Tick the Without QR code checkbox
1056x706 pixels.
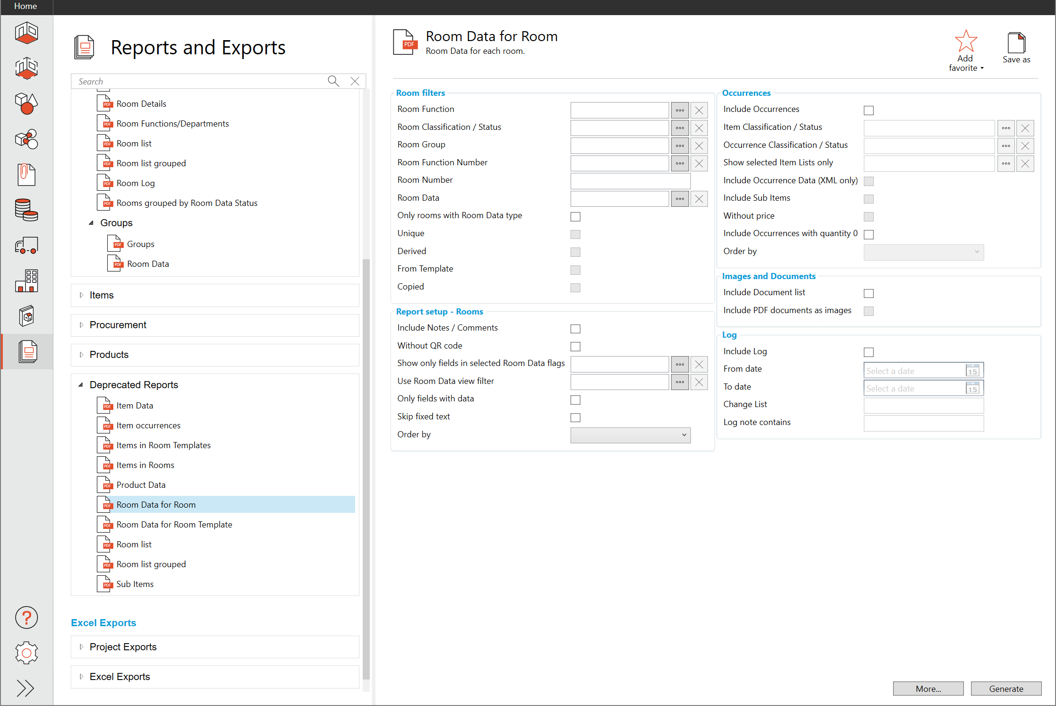[575, 347]
